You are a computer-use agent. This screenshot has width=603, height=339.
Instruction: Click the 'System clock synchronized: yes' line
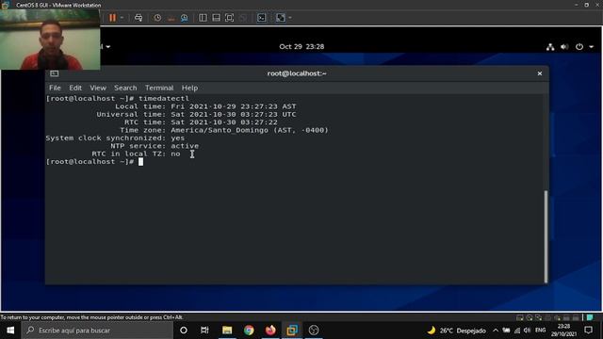[115, 138]
